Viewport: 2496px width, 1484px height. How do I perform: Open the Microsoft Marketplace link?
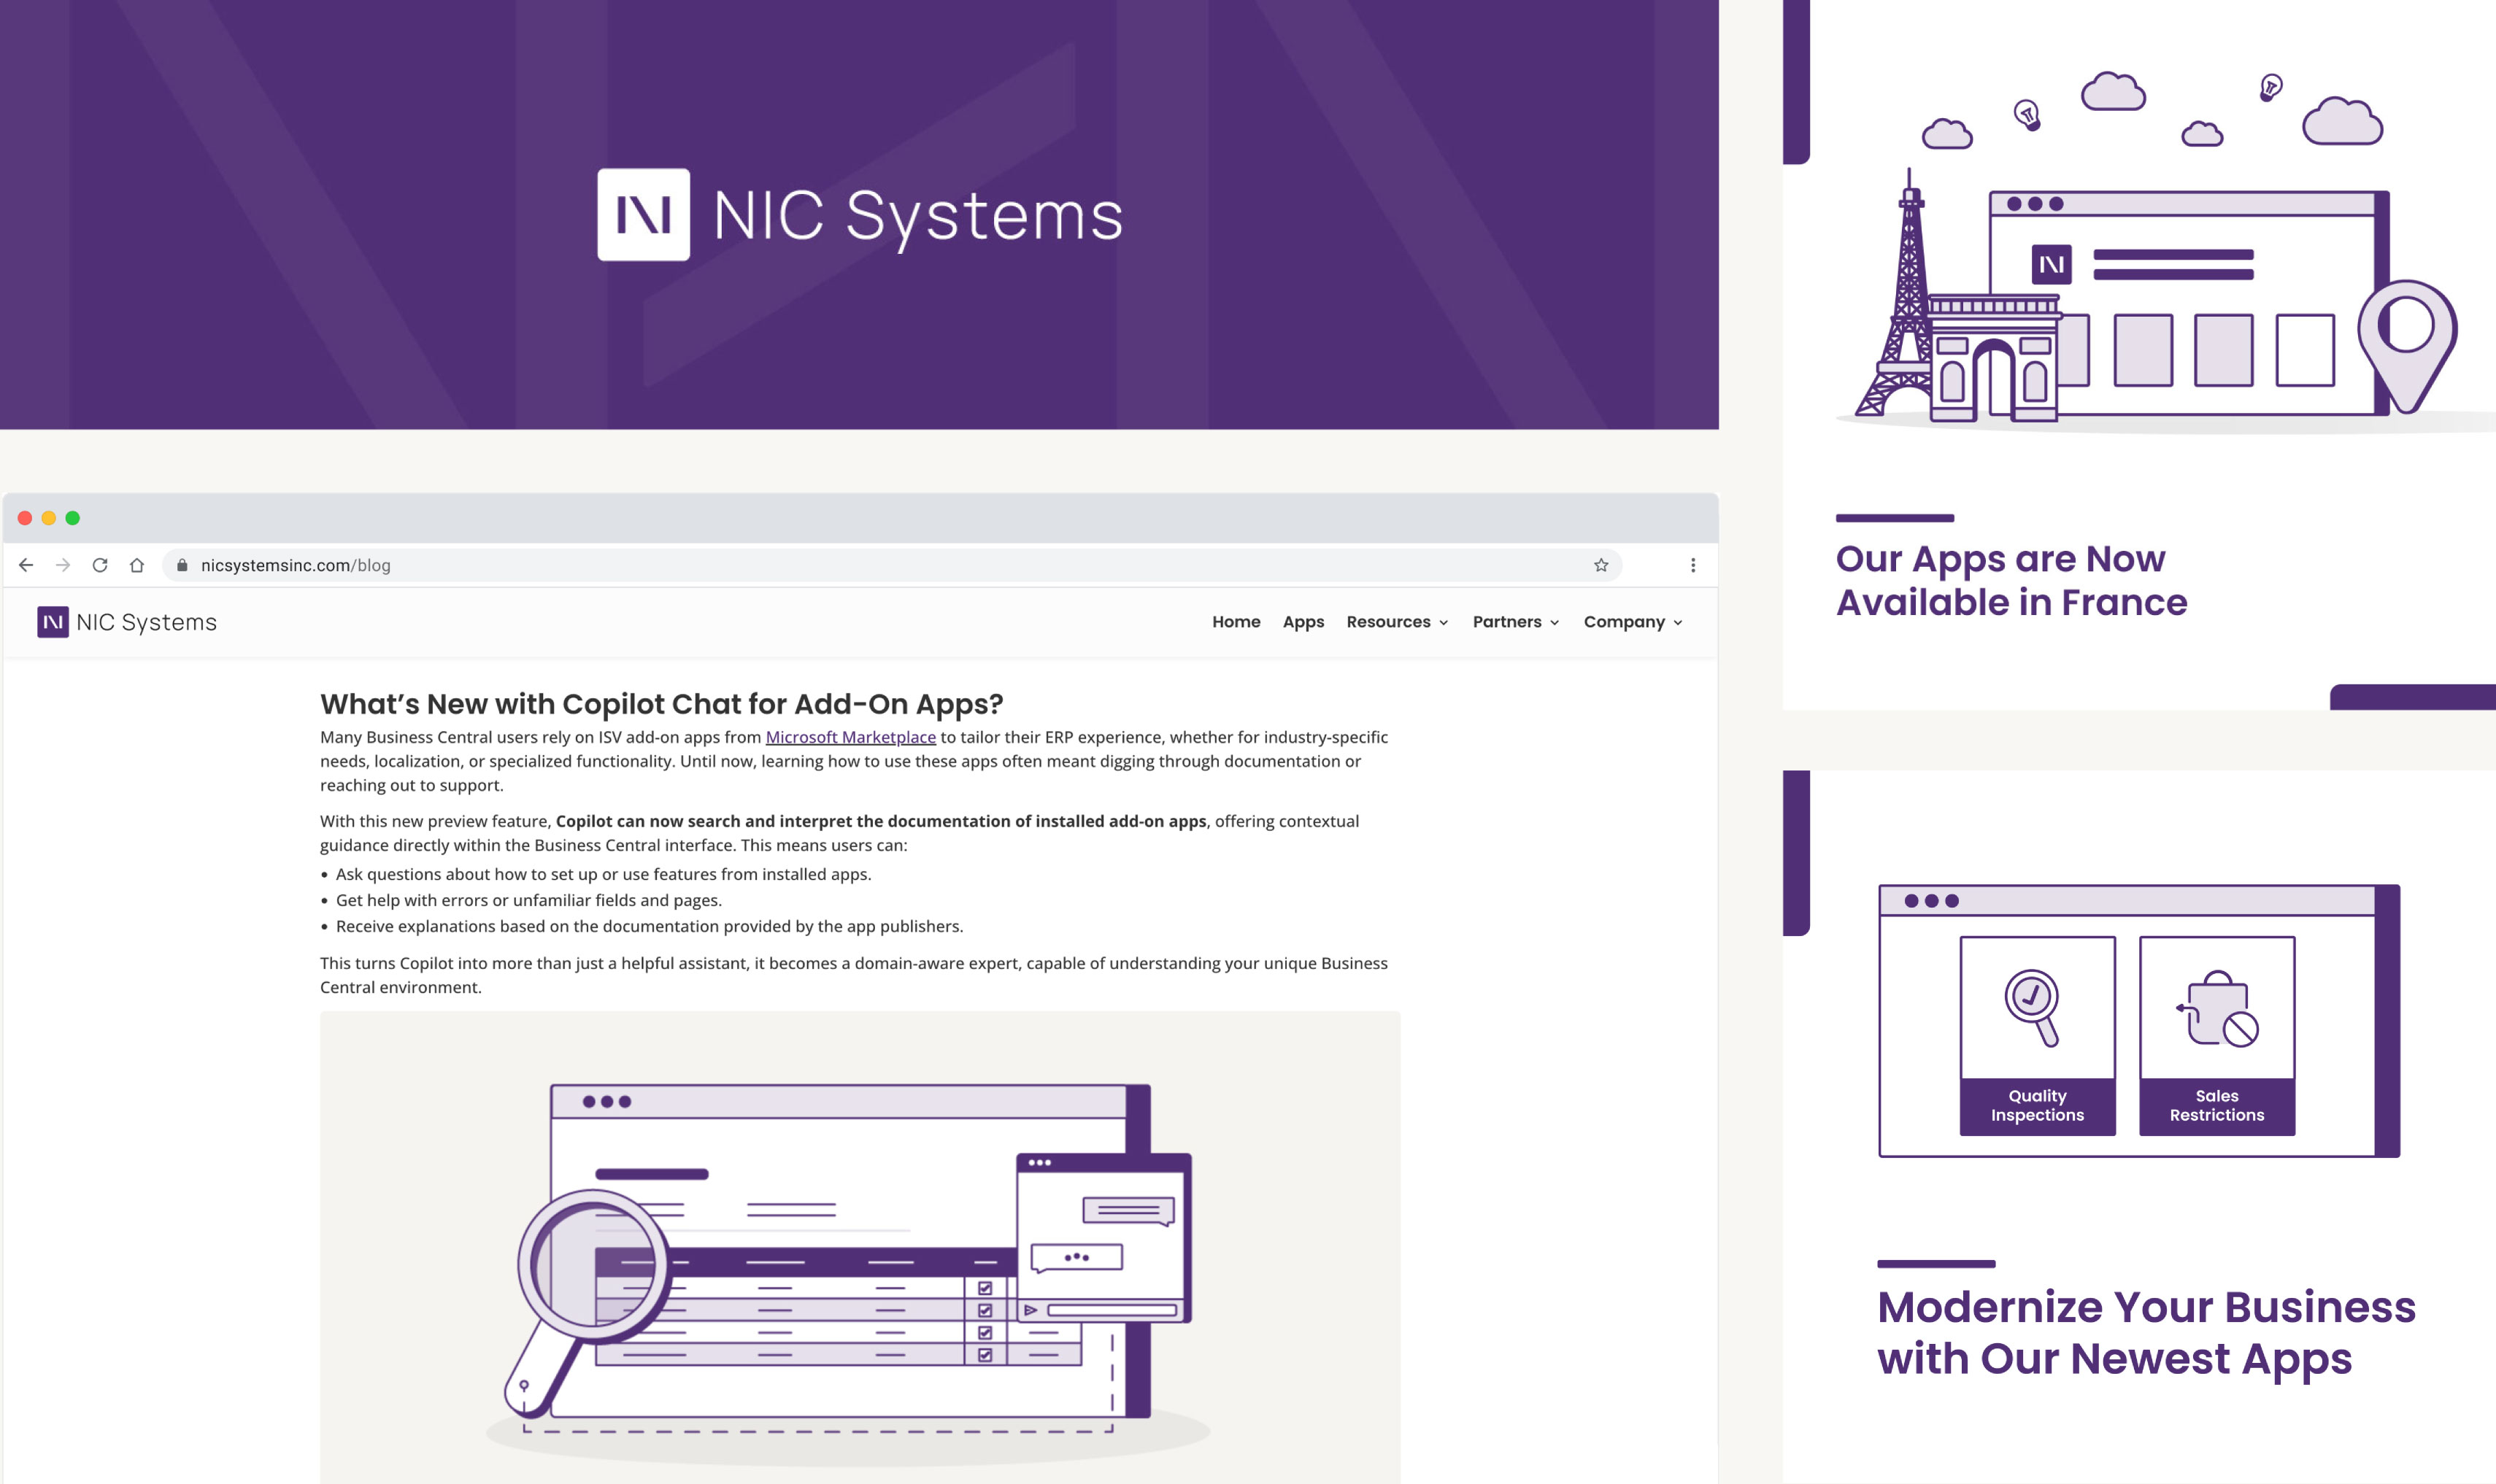[x=851, y=737]
